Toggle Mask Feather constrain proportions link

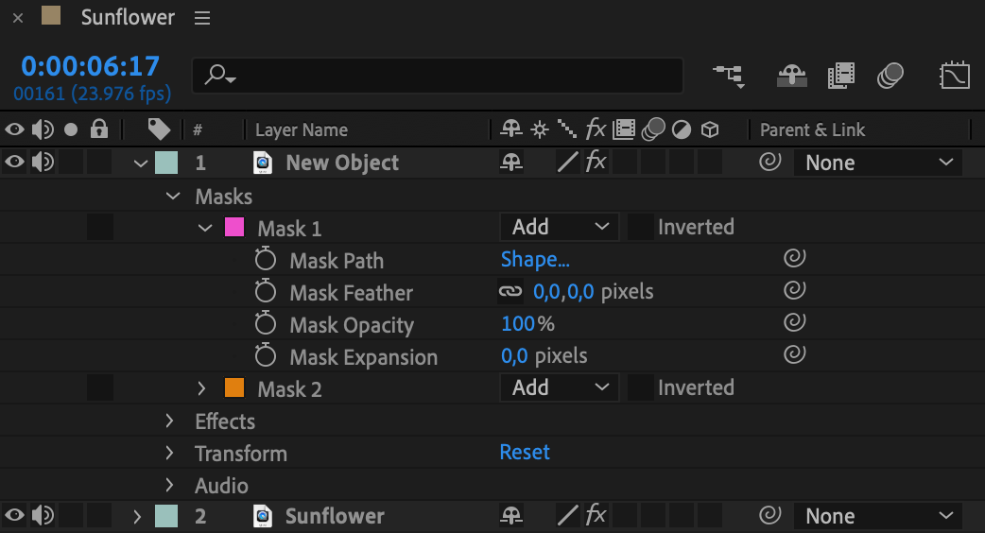510,291
